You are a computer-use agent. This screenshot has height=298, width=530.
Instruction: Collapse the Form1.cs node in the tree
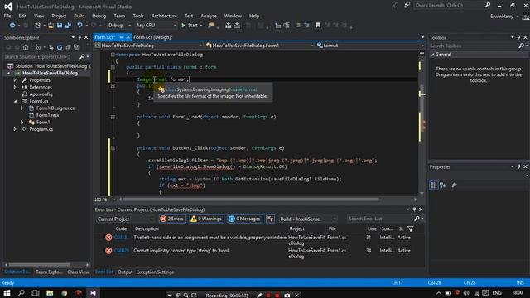15,101
